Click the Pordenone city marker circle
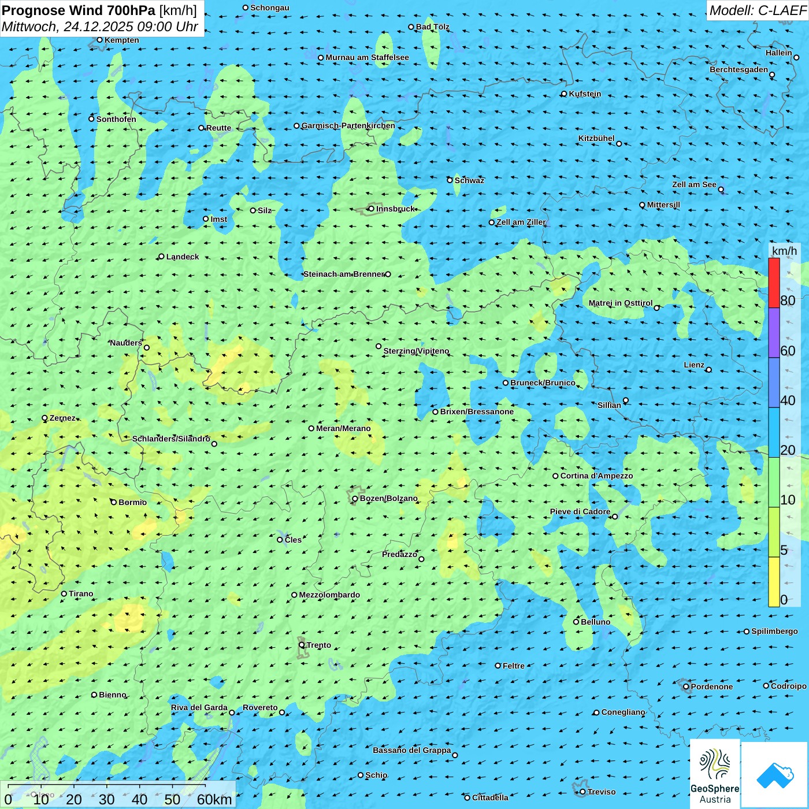Image resolution: width=809 pixels, height=809 pixels. [686, 686]
